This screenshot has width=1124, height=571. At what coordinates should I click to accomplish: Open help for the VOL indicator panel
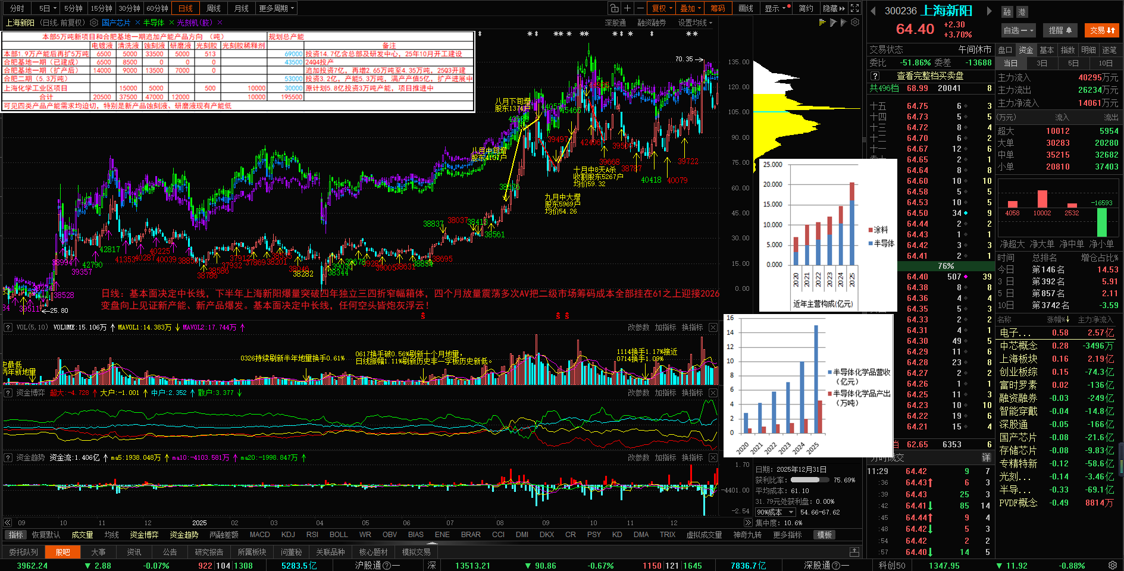coord(8,327)
